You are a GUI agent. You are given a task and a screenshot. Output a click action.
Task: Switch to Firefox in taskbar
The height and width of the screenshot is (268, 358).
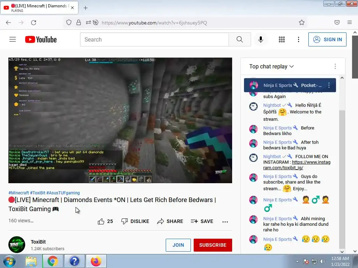coord(96,261)
